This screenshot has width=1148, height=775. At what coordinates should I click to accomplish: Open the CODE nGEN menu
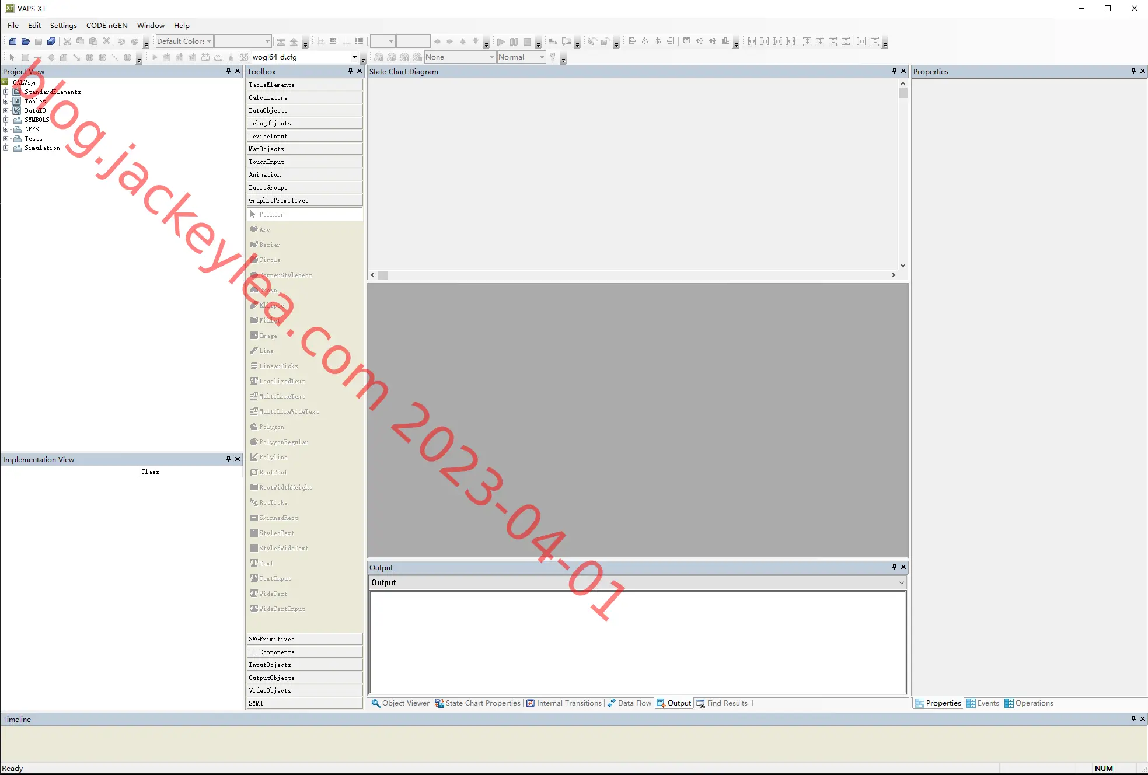point(107,25)
